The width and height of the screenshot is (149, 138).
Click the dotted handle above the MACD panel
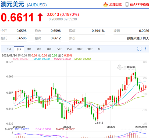coord(130,129)
